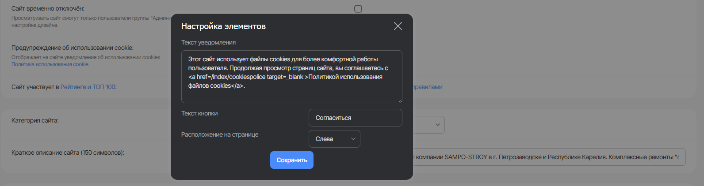The height and width of the screenshot is (186, 704).
Task: Click the Текст кнопки label
Action: 199,113
